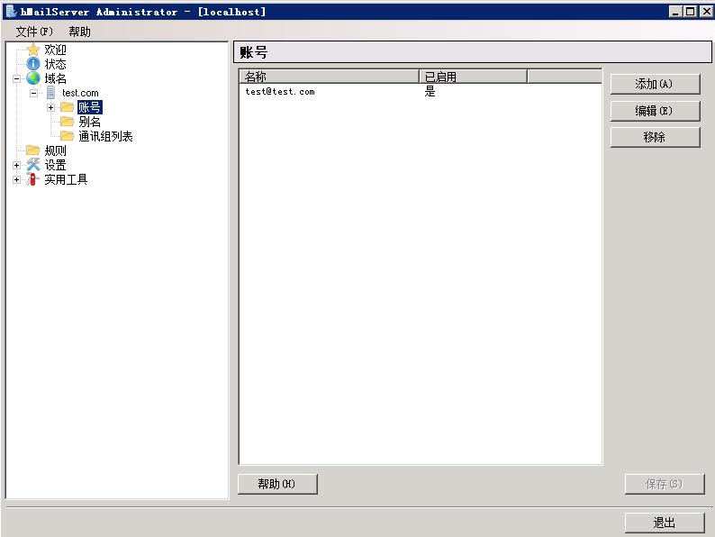Select the 欢迎 tree item

click(55, 50)
